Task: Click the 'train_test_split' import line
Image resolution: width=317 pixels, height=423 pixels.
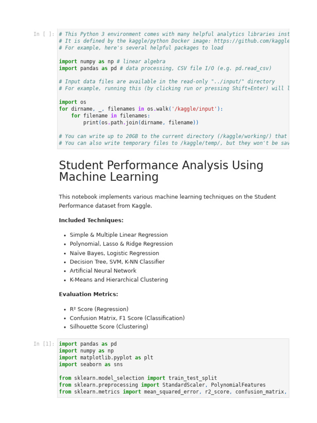Action: click(138, 378)
